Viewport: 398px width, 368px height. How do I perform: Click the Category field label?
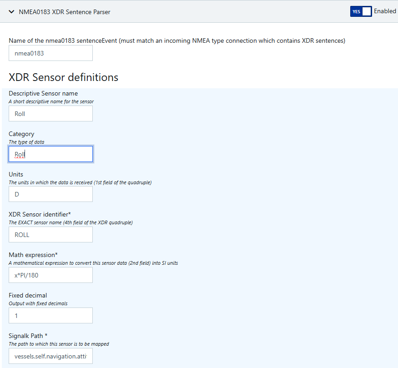coord(21,134)
